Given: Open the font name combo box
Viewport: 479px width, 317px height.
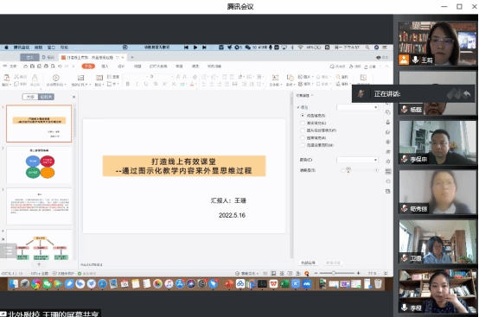Looking at the screenshot, I should pos(136,77).
